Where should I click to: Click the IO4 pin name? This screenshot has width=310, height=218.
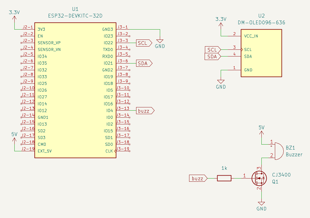pyautogui.click(x=109, y=111)
